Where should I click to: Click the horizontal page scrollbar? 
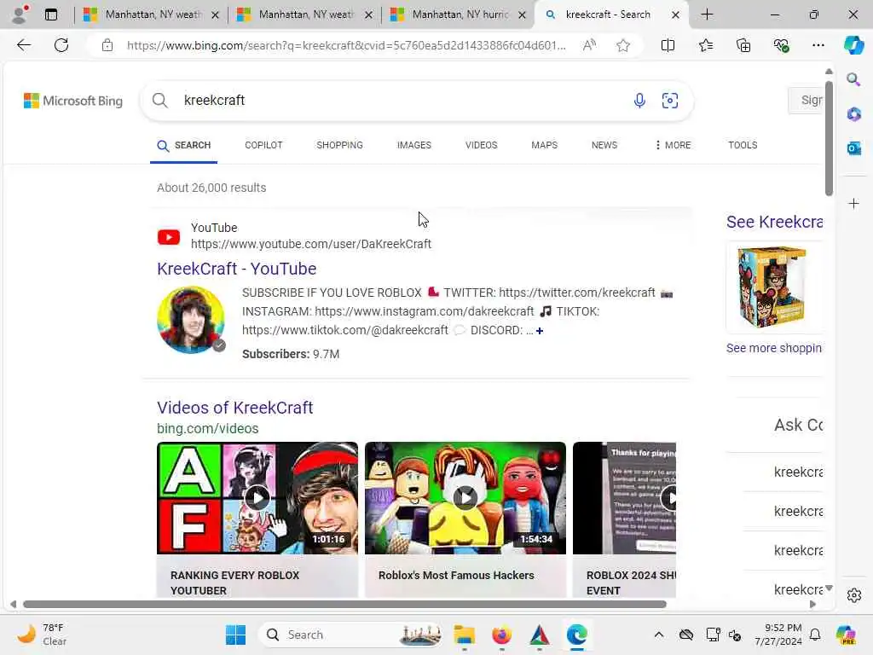click(x=345, y=605)
